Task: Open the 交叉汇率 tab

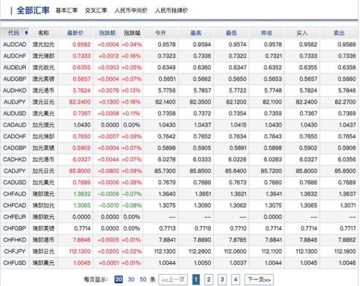Action: tap(96, 10)
